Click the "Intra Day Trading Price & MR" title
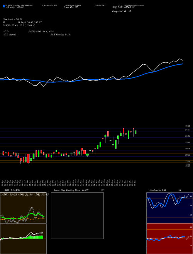 (x=71, y=190)
